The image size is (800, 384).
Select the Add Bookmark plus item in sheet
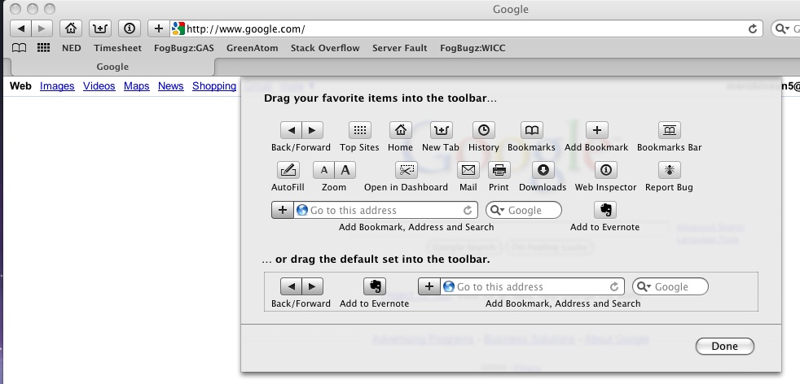click(597, 130)
